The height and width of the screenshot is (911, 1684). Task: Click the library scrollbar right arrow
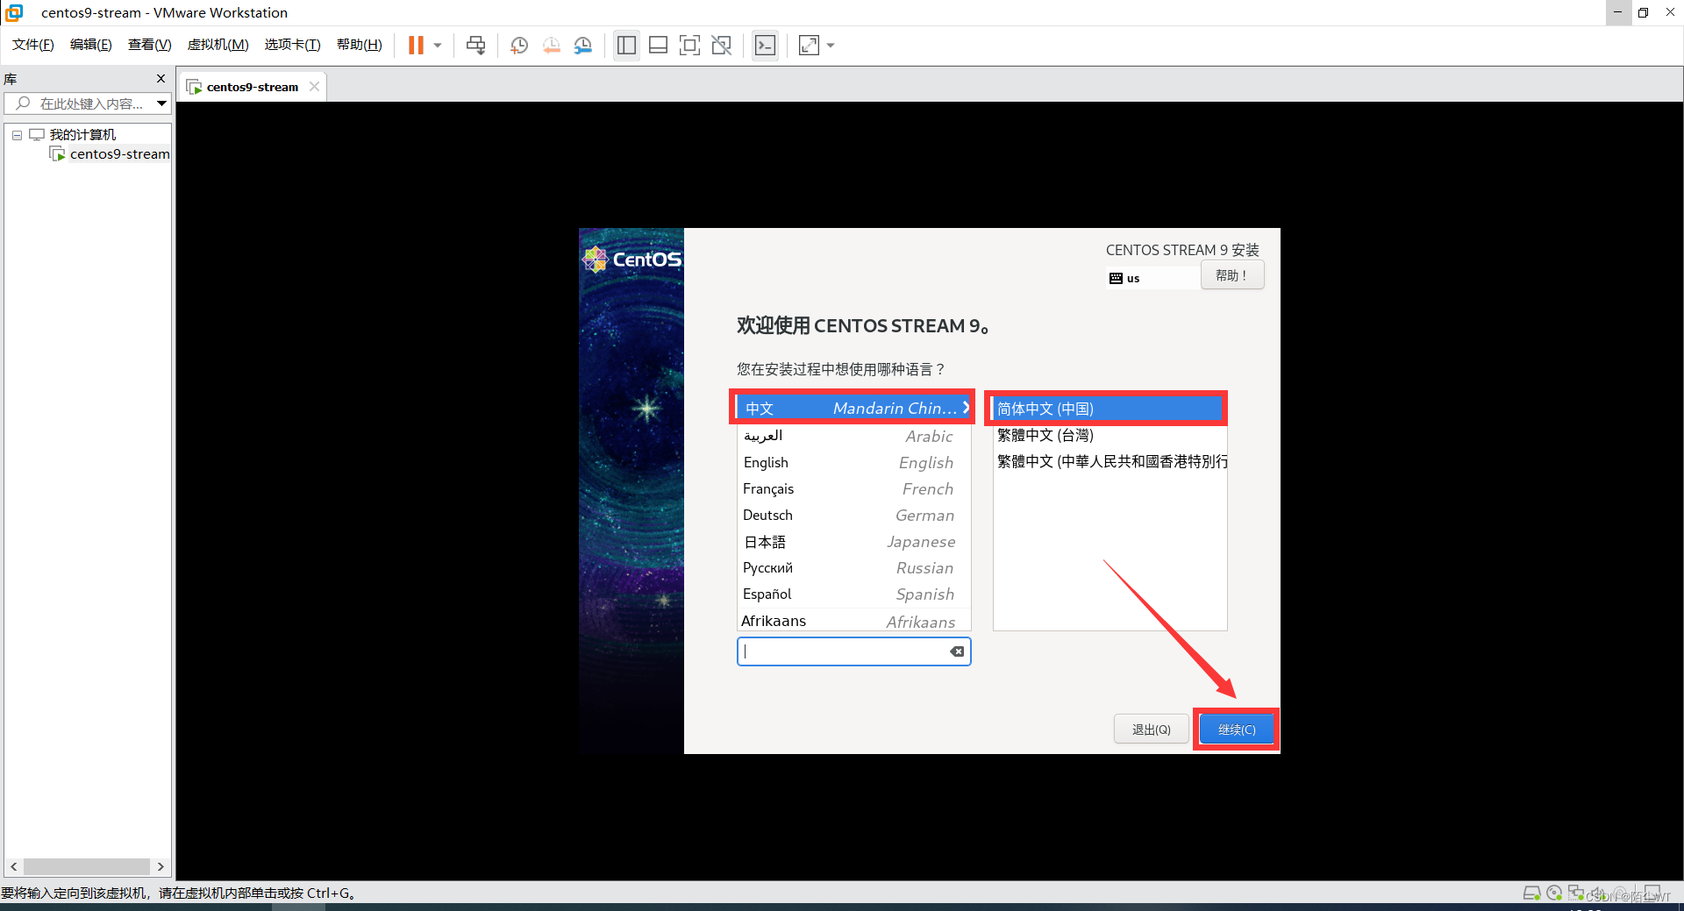[x=161, y=866]
